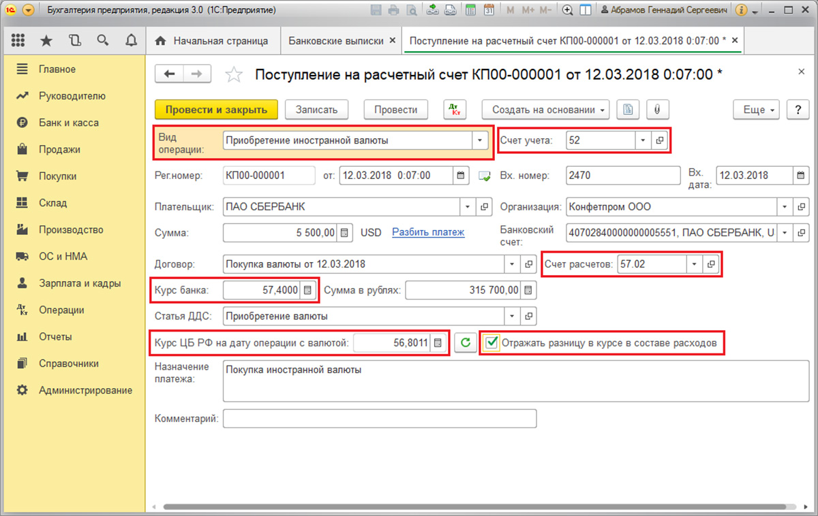Click the horizontal scrollbar at the bottom
The image size is (818, 516).
pyautogui.click(x=474, y=507)
